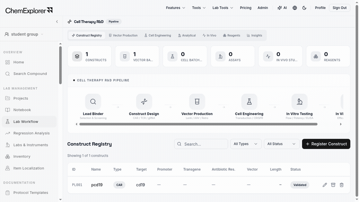Switch to the Reagents tab

click(x=232, y=35)
